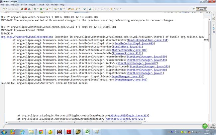Click the horizontal scrollbar of the console
216x135 pixels.
pyautogui.click(x=74, y=123)
